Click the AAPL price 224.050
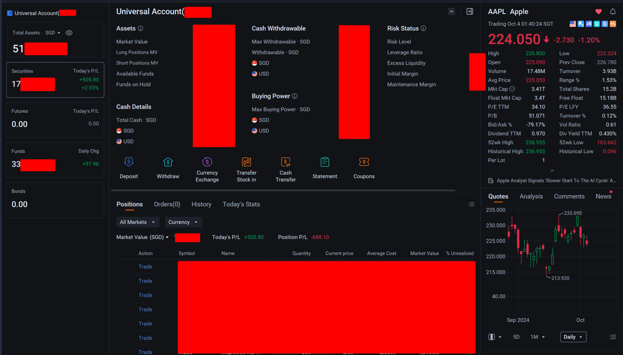623x355 pixels. coord(514,39)
